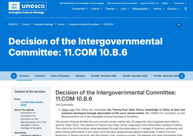This screenshot has width=193, height=136.
Task: Select the Decisions tab
Action: coord(24,76)
